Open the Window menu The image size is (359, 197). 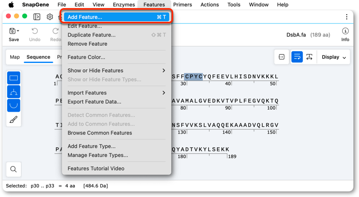point(259,5)
